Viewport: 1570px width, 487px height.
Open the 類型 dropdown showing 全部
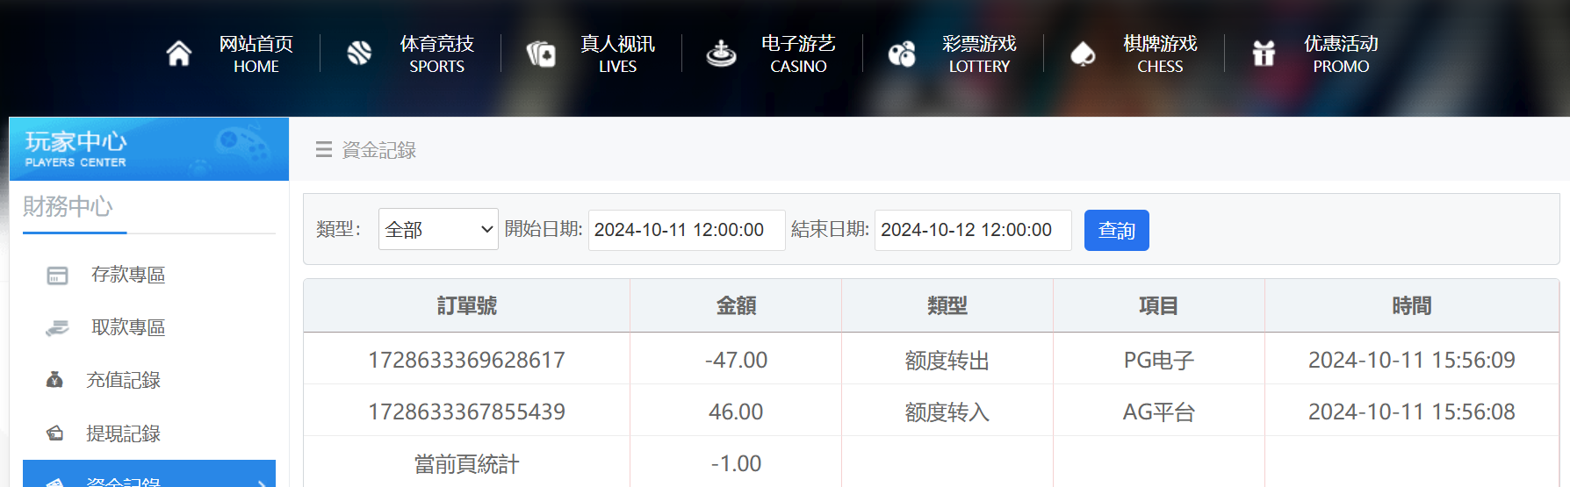pos(438,230)
